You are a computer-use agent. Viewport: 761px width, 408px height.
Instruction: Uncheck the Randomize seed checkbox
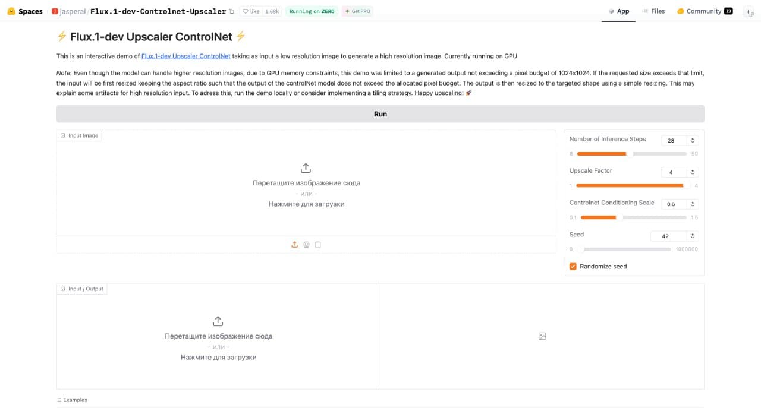point(573,267)
